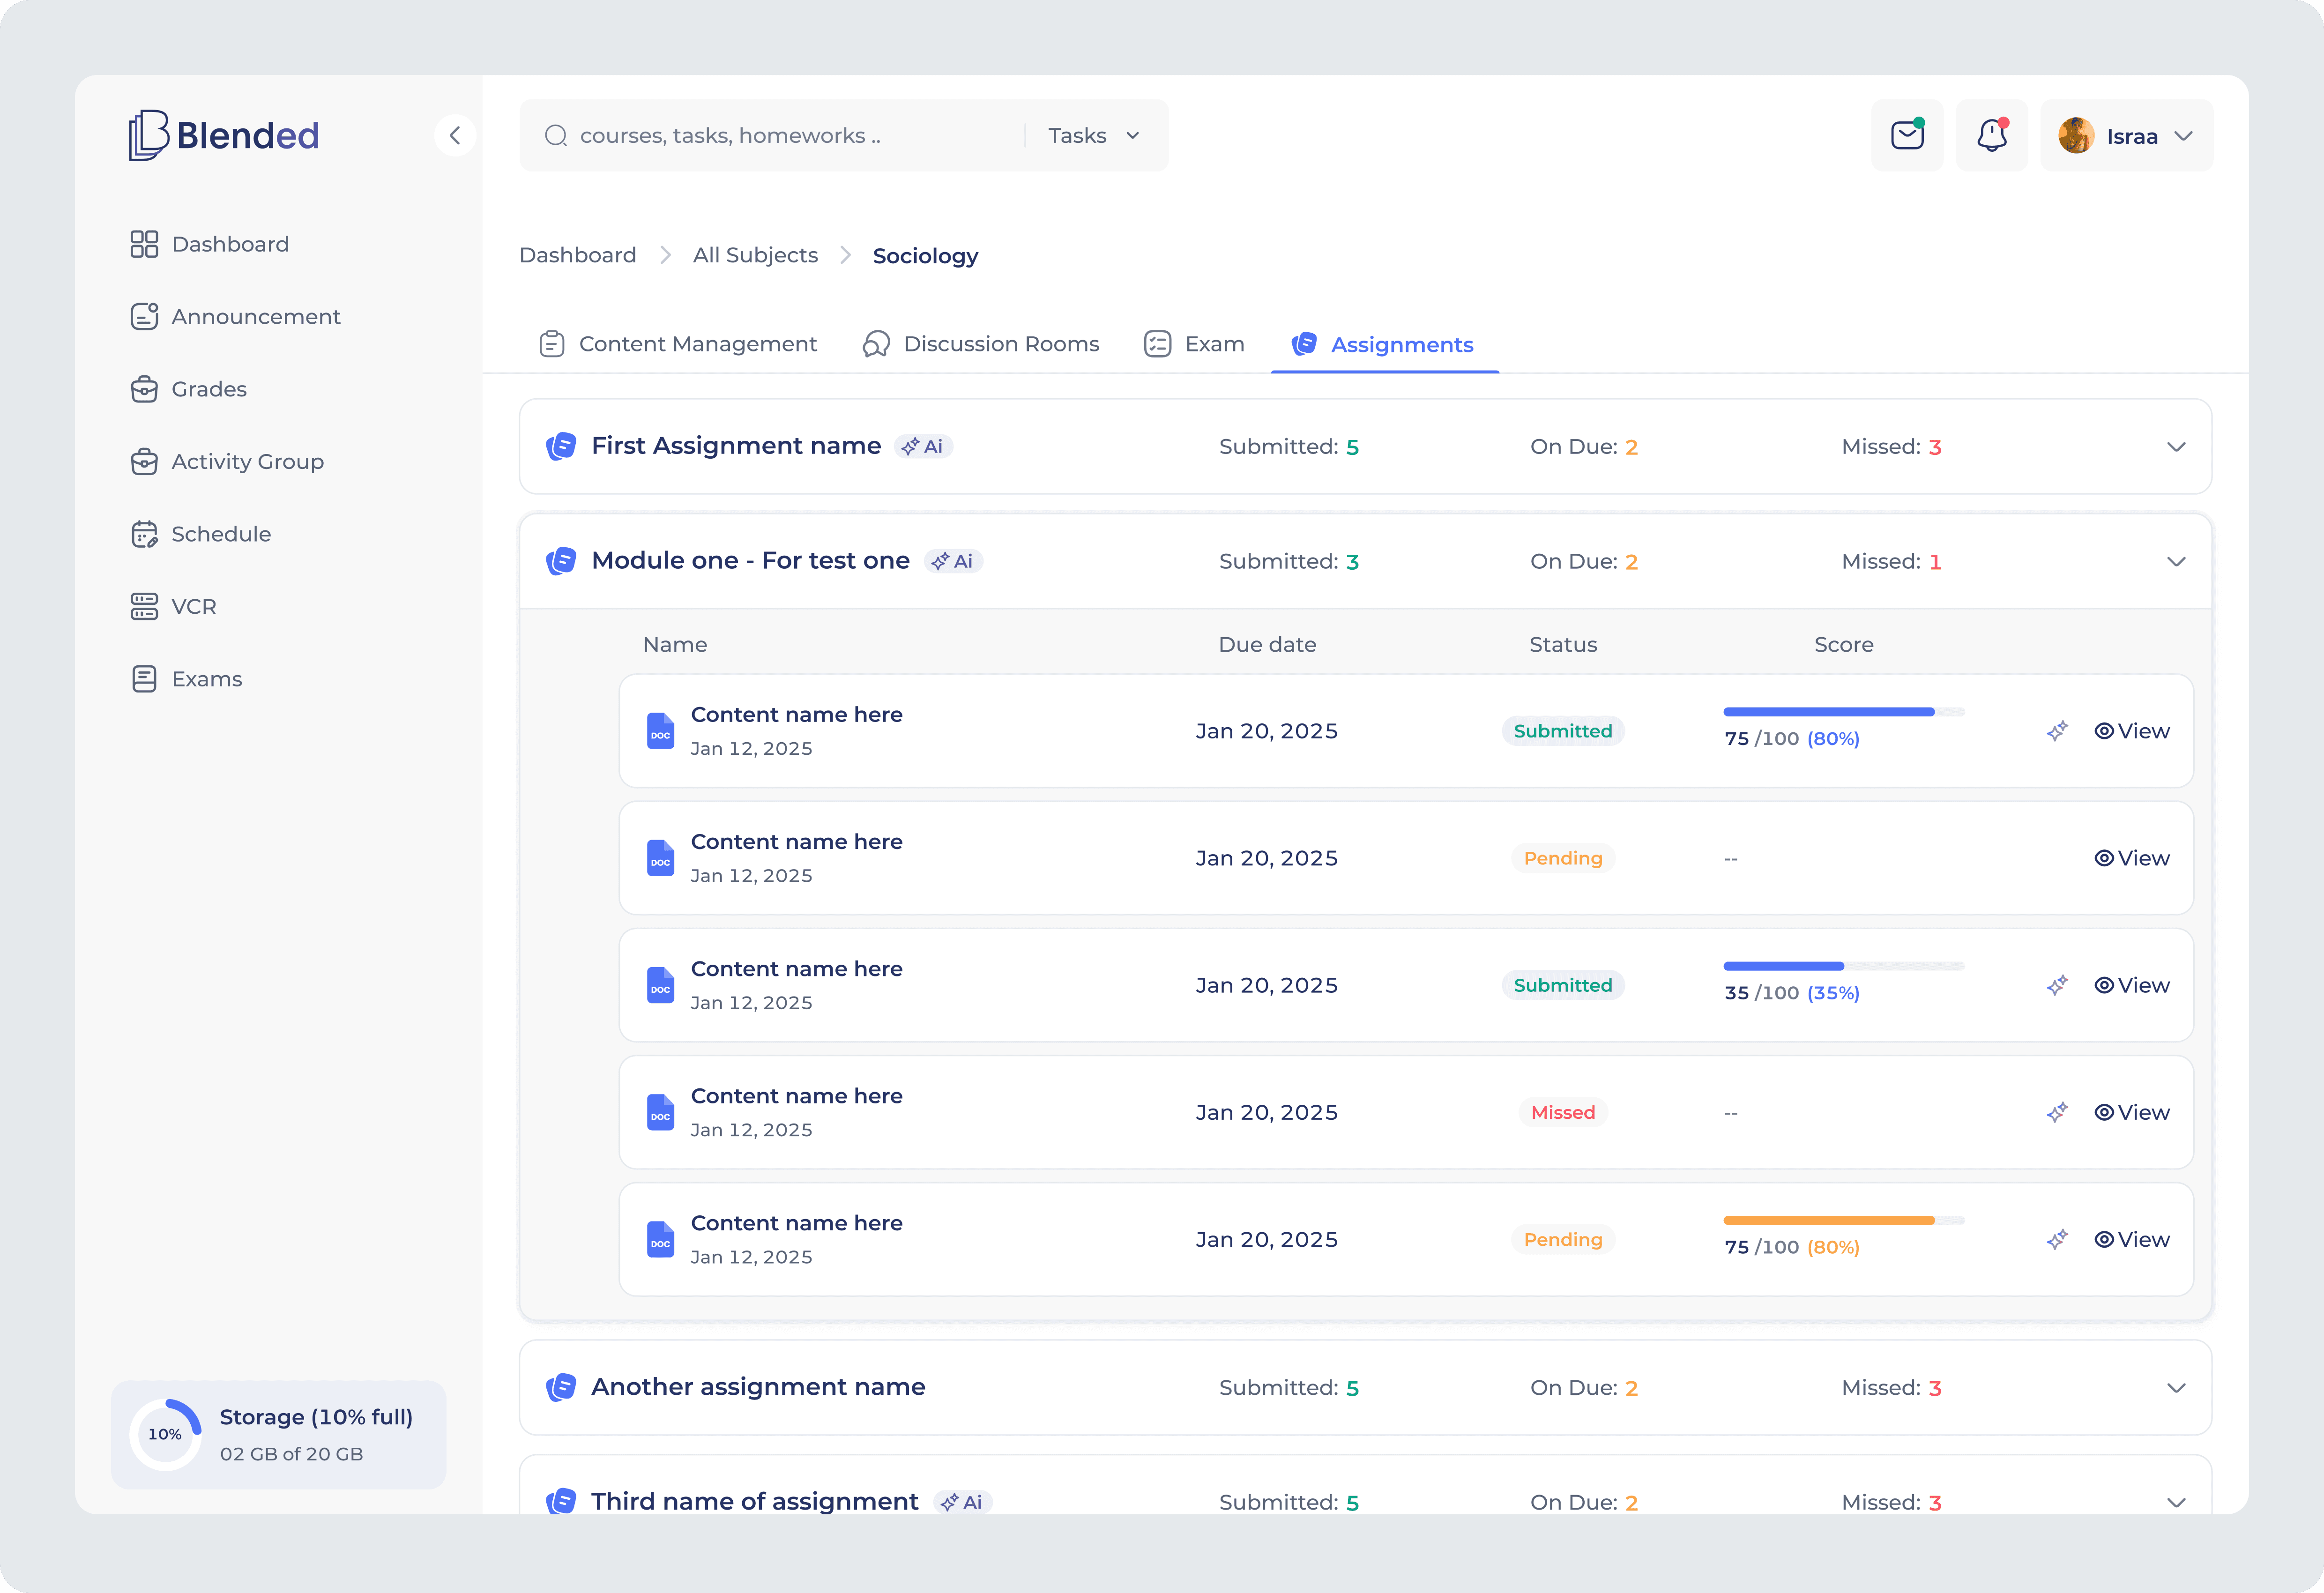Open the Schedule calendar icon
The height and width of the screenshot is (1593, 2324).
145,533
